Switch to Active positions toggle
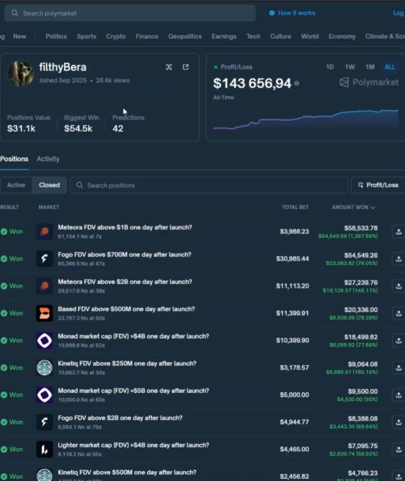The width and height of the screenshot is (405, 481). pyautogui.click(x=16, y=185)
